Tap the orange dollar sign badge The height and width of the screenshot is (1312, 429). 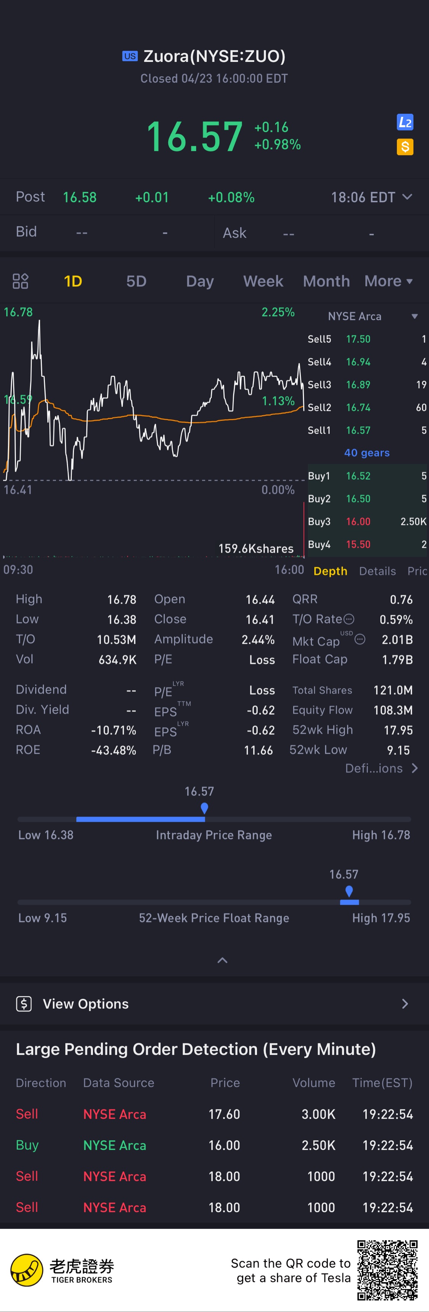click(405, 147)
